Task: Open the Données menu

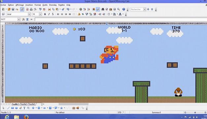Action: tap(53, 5)
